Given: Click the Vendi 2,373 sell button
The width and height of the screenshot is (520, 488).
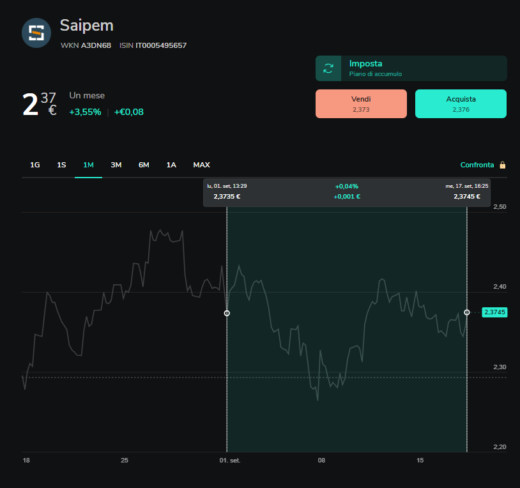Looking at the screenshot, I should point(361,103).
